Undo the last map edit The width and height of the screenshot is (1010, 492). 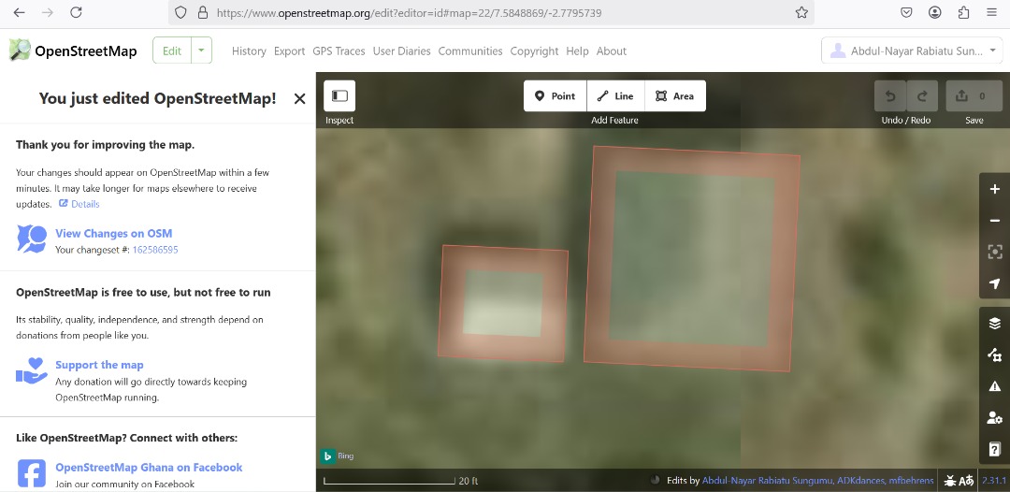point(890,96)
